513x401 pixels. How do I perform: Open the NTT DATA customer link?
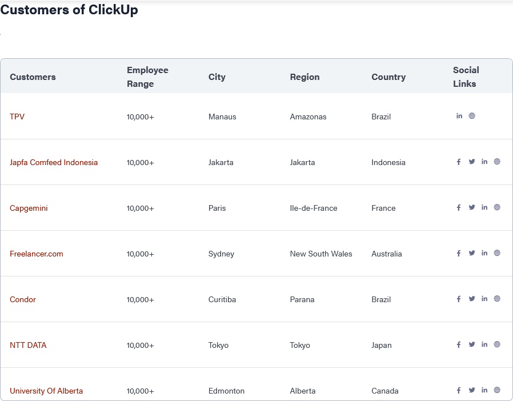pyautogui.click(x=28, y=345)
